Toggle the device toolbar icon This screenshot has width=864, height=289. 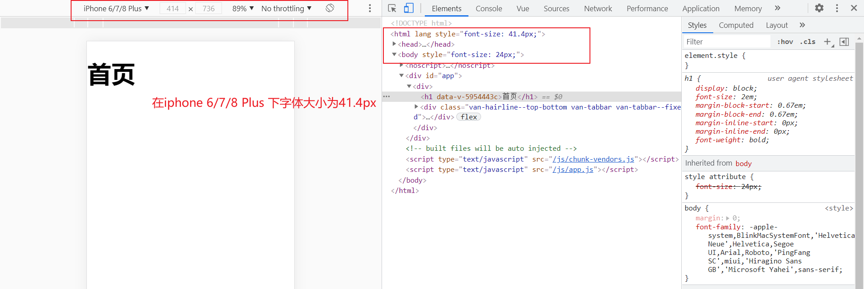click(409, 8)
